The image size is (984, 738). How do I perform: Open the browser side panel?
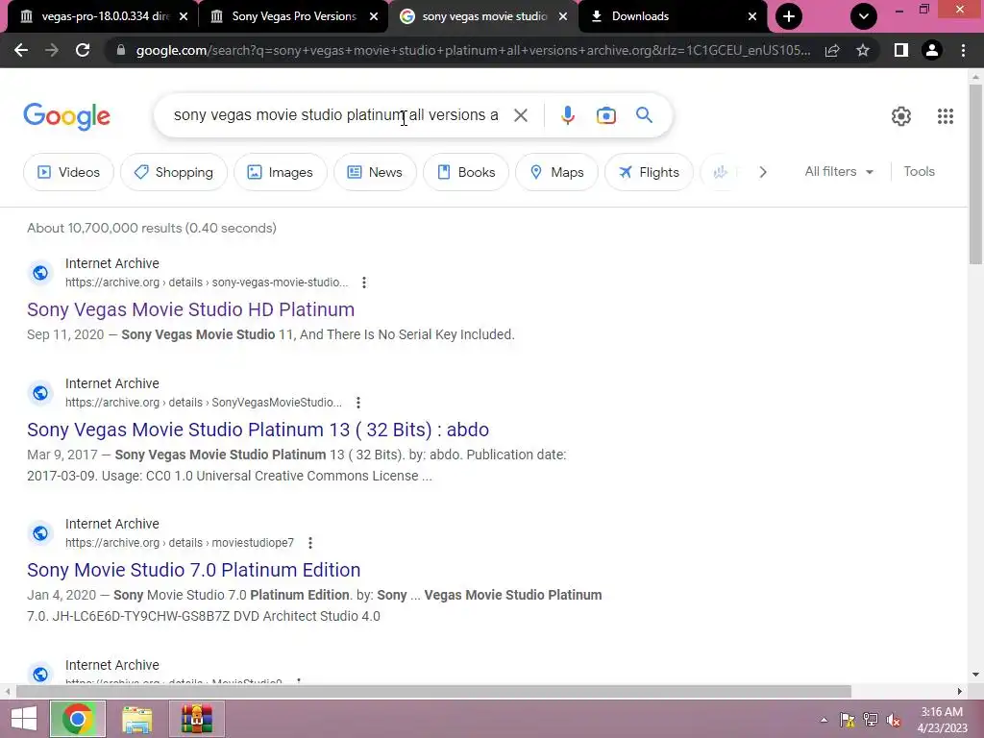click(901, 50)
